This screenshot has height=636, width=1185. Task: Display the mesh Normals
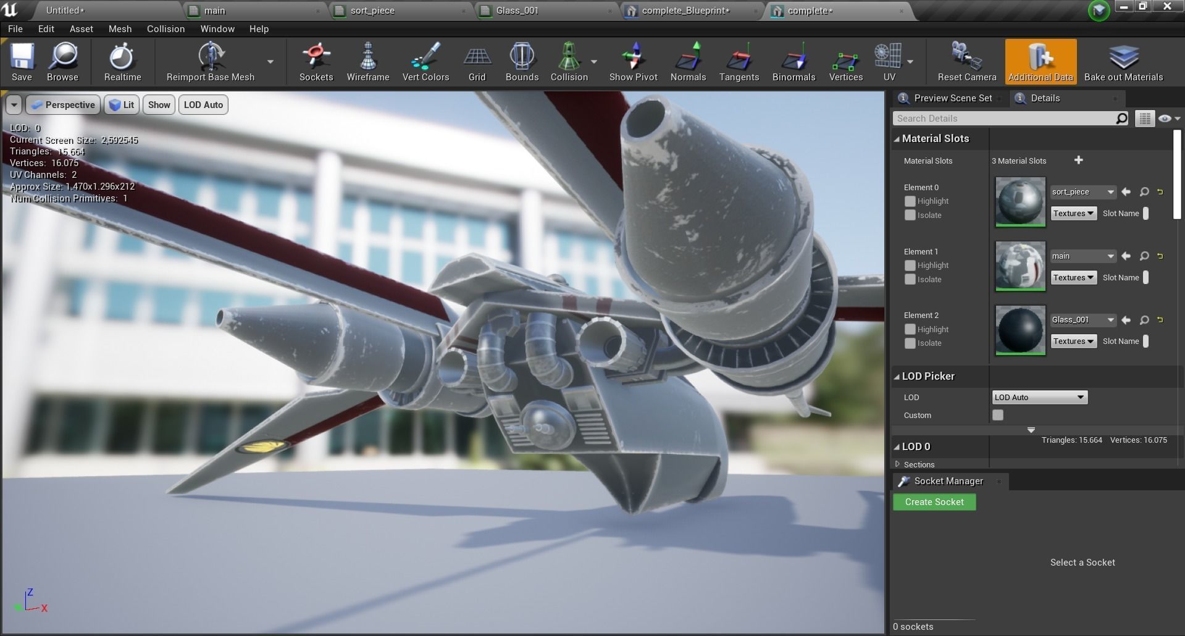pos(687,61)
